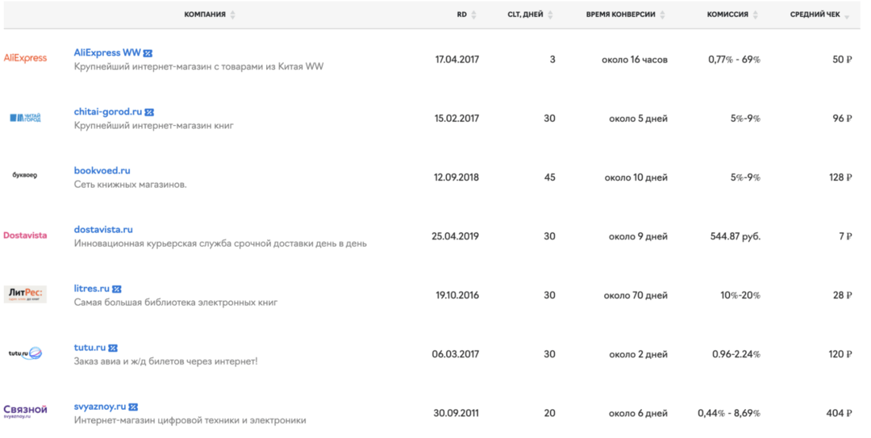Click the Svyaznoy logo image
This screenshot has height=438, width=871.
25,411
